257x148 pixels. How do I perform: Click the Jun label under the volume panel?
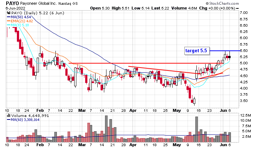(223, 145)
